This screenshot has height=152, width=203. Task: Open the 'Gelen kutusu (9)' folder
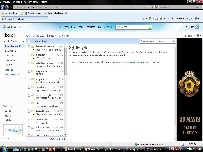click(14, 46)
